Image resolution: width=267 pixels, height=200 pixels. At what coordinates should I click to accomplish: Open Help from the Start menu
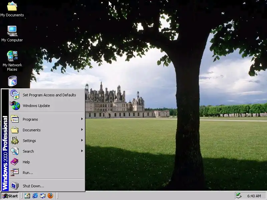coord(47,162)
